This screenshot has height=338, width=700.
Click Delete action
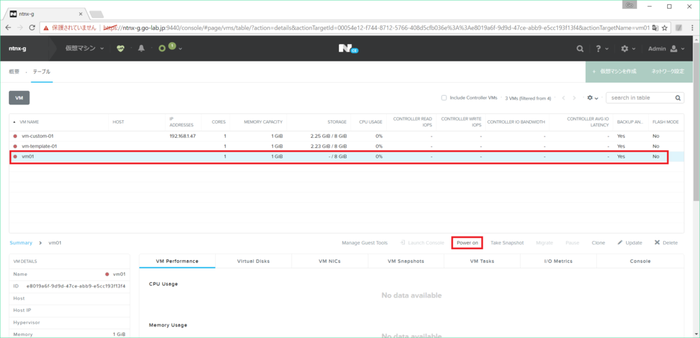coord(666,243)
